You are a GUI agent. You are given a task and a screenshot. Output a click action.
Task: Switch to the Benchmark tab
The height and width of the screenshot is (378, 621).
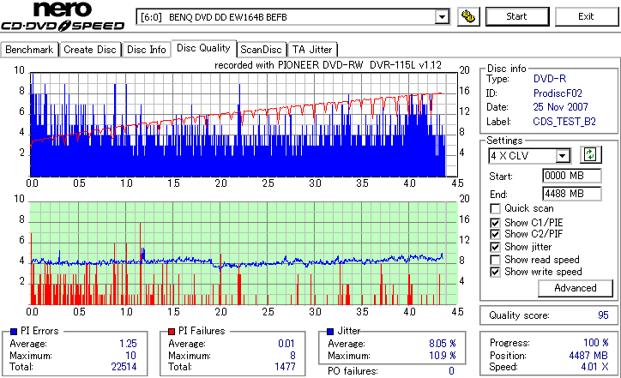(29, 50)
